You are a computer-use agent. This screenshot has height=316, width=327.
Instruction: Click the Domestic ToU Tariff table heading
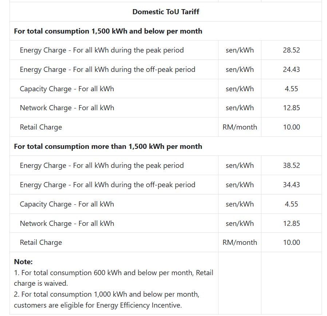[165, 12]
